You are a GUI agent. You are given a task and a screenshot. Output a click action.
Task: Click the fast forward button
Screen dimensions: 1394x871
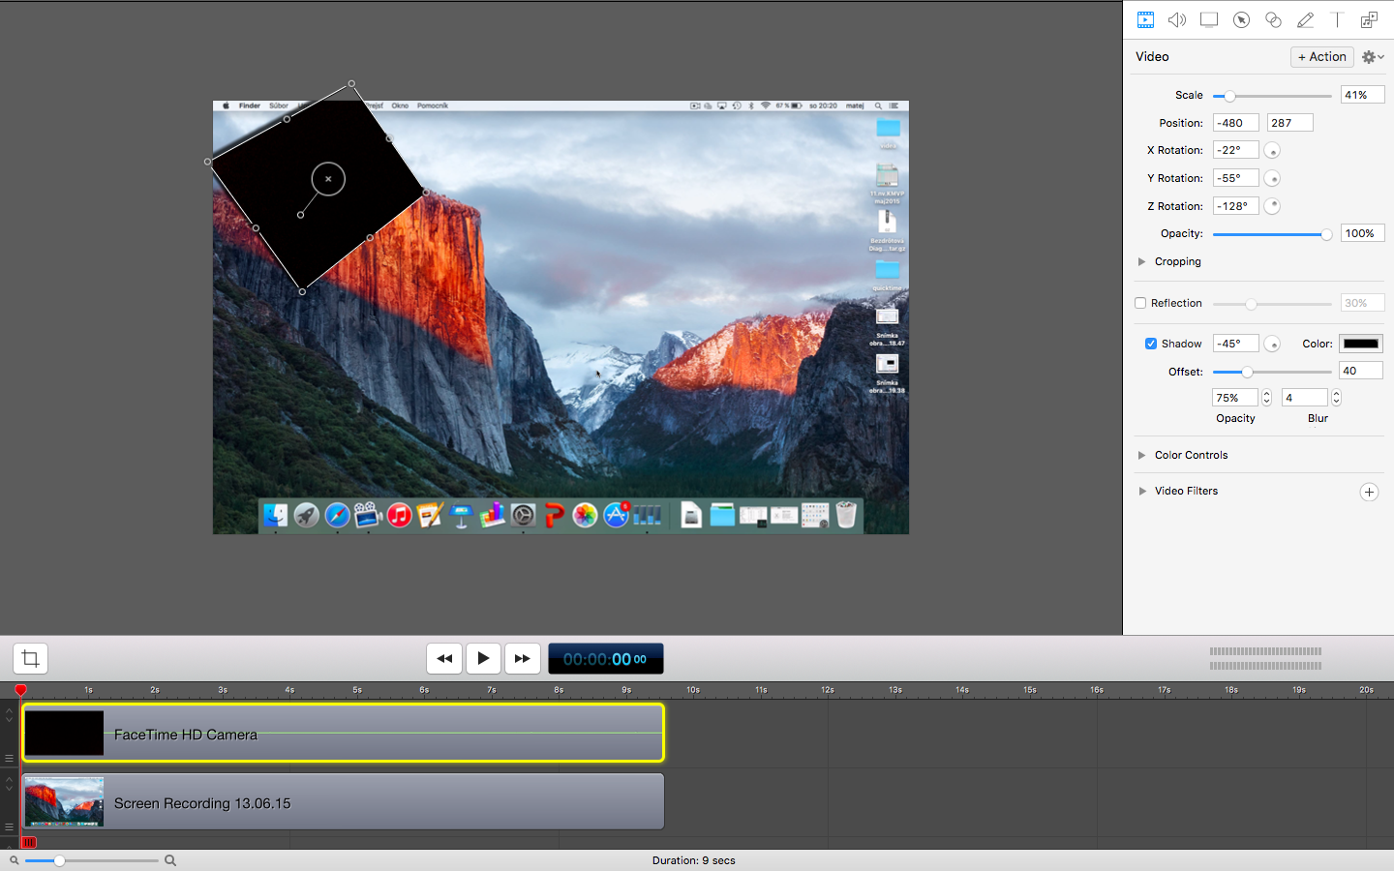522,659
